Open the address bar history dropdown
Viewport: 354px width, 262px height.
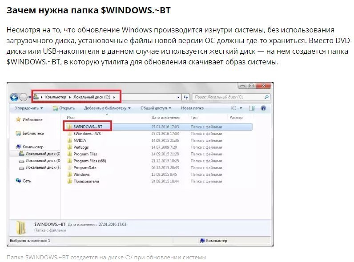click(178, 97)
